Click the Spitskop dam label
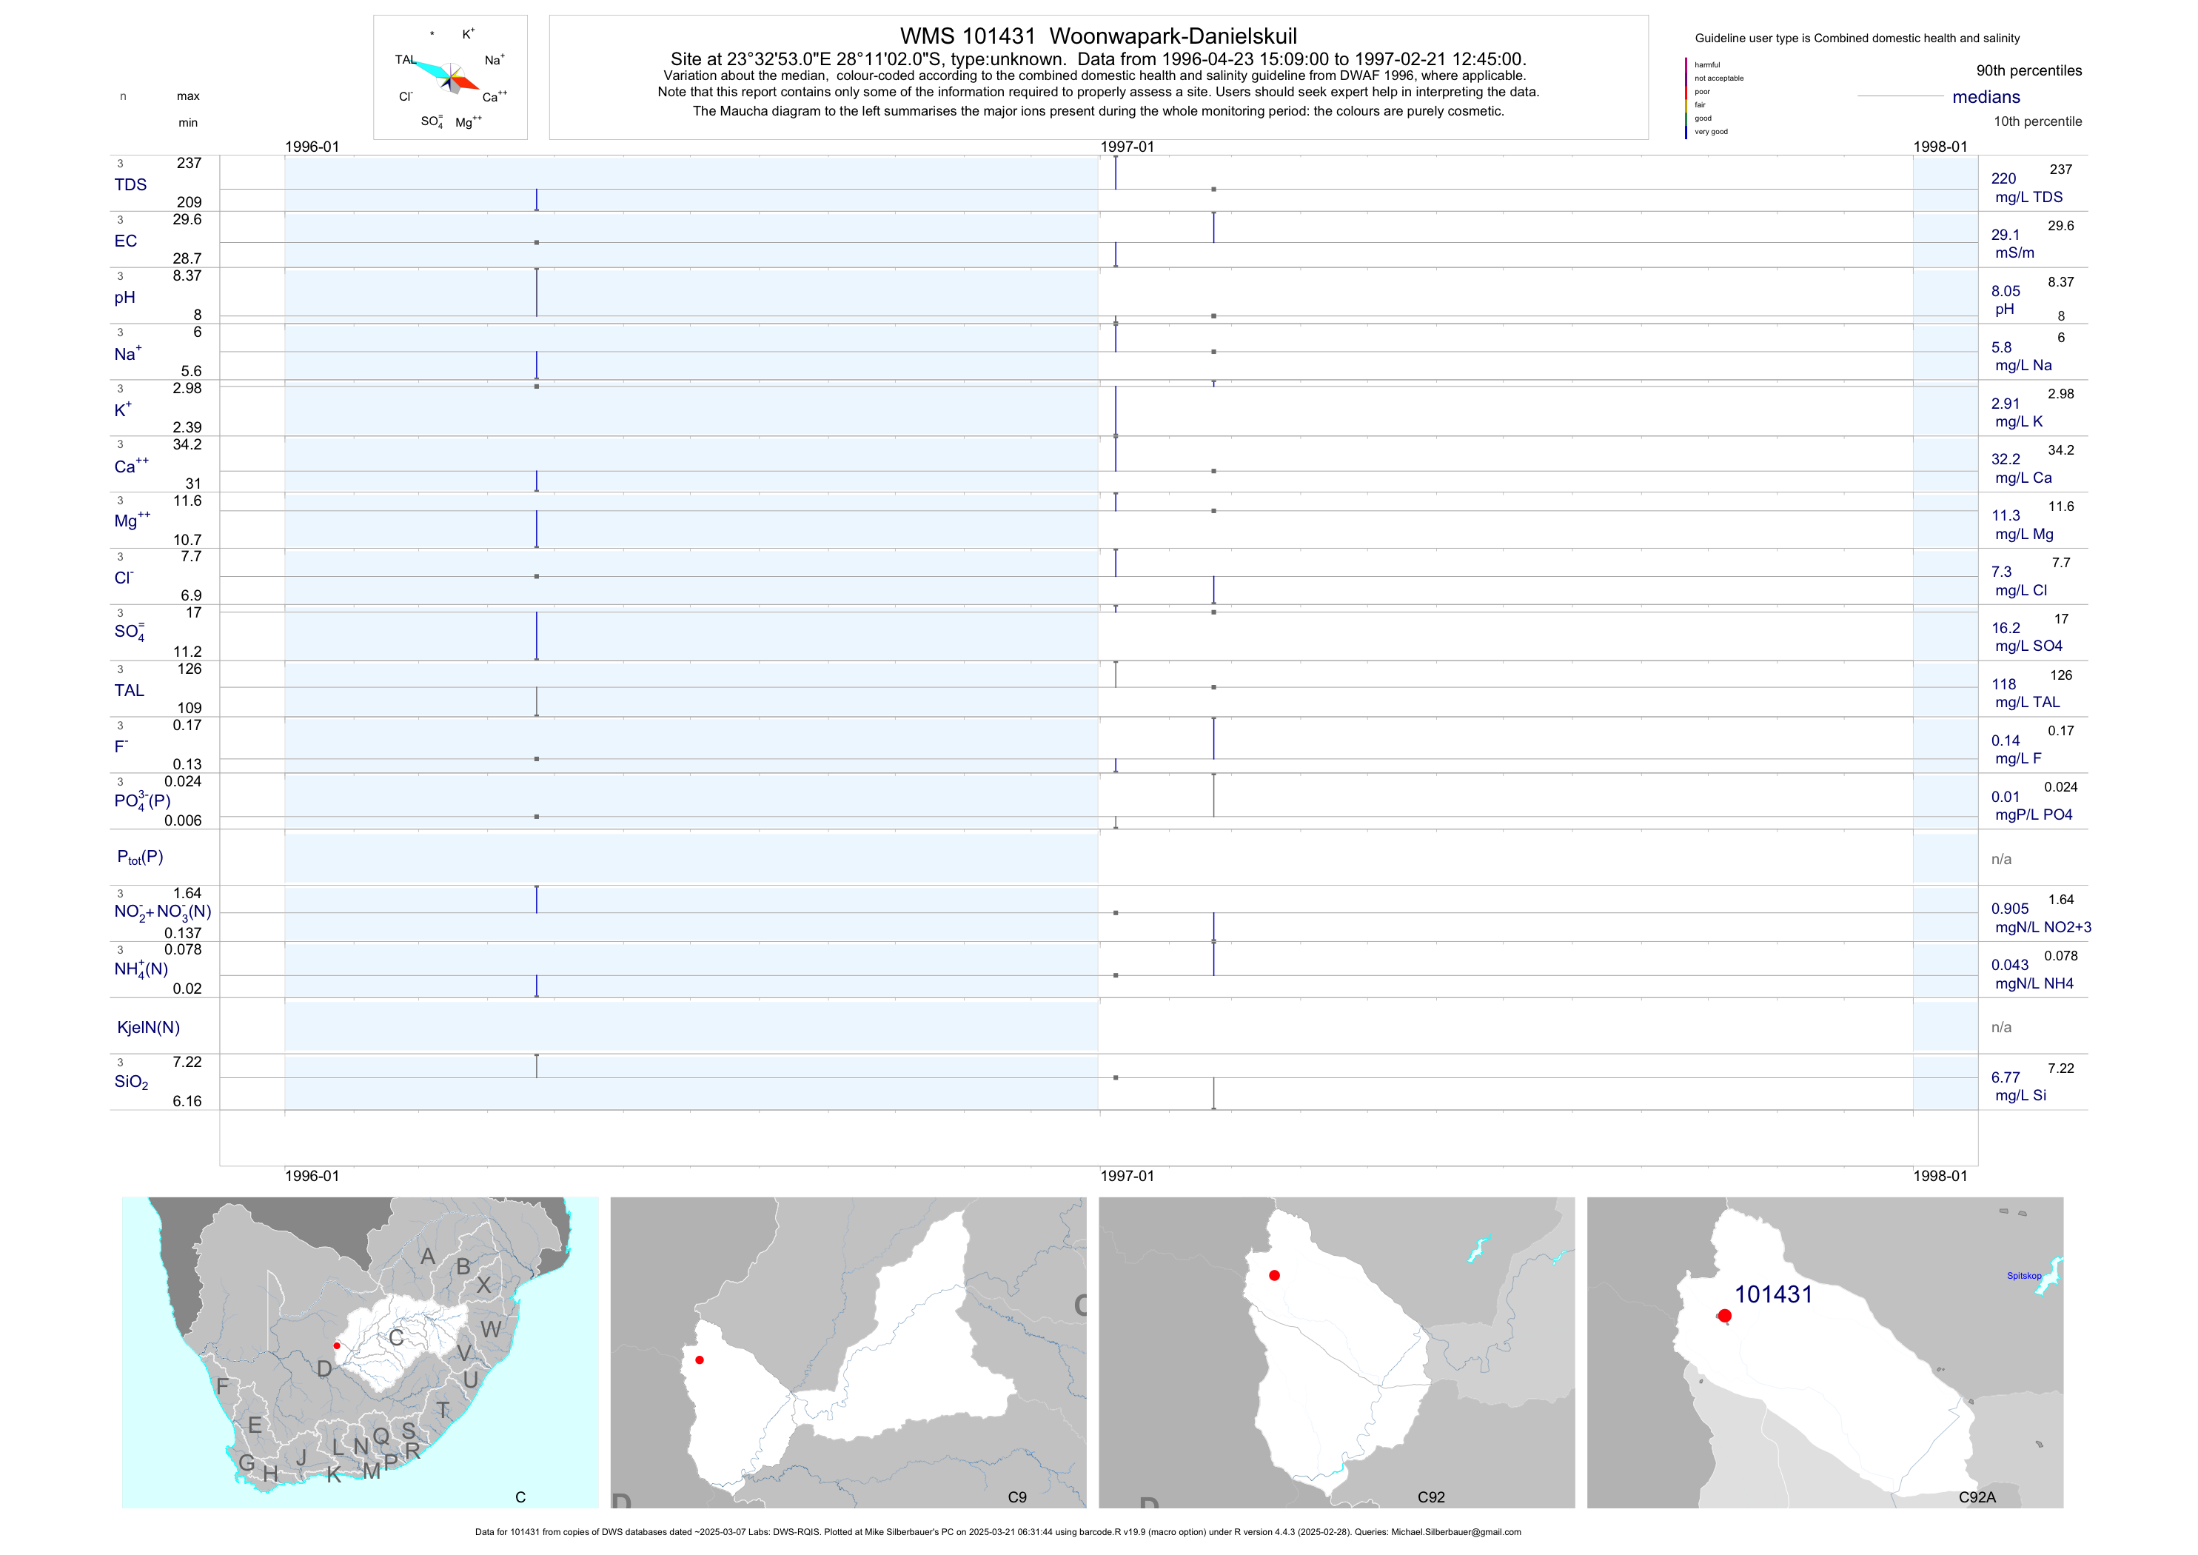 tap(2024, 1275)
